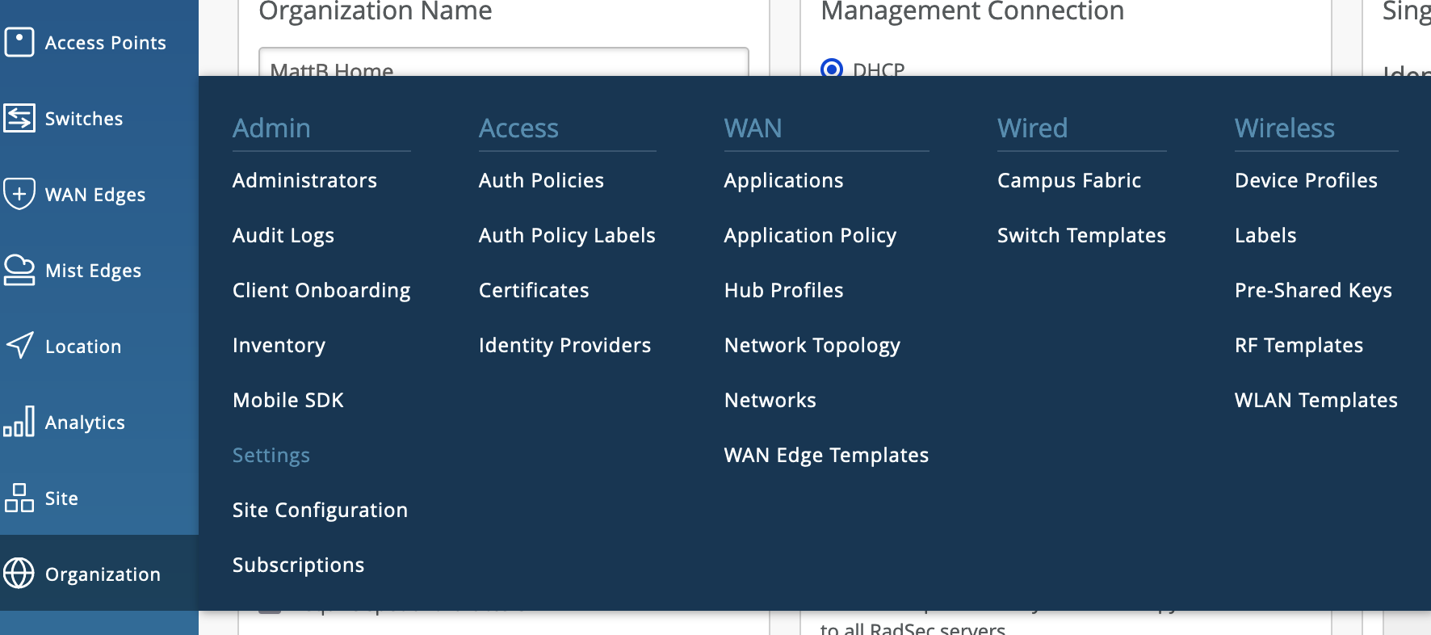Image resolution: width=1431 pixels, height=635 pixels.
Task: Click the Mist Edges cloud icon
Action: coord(19,270)
